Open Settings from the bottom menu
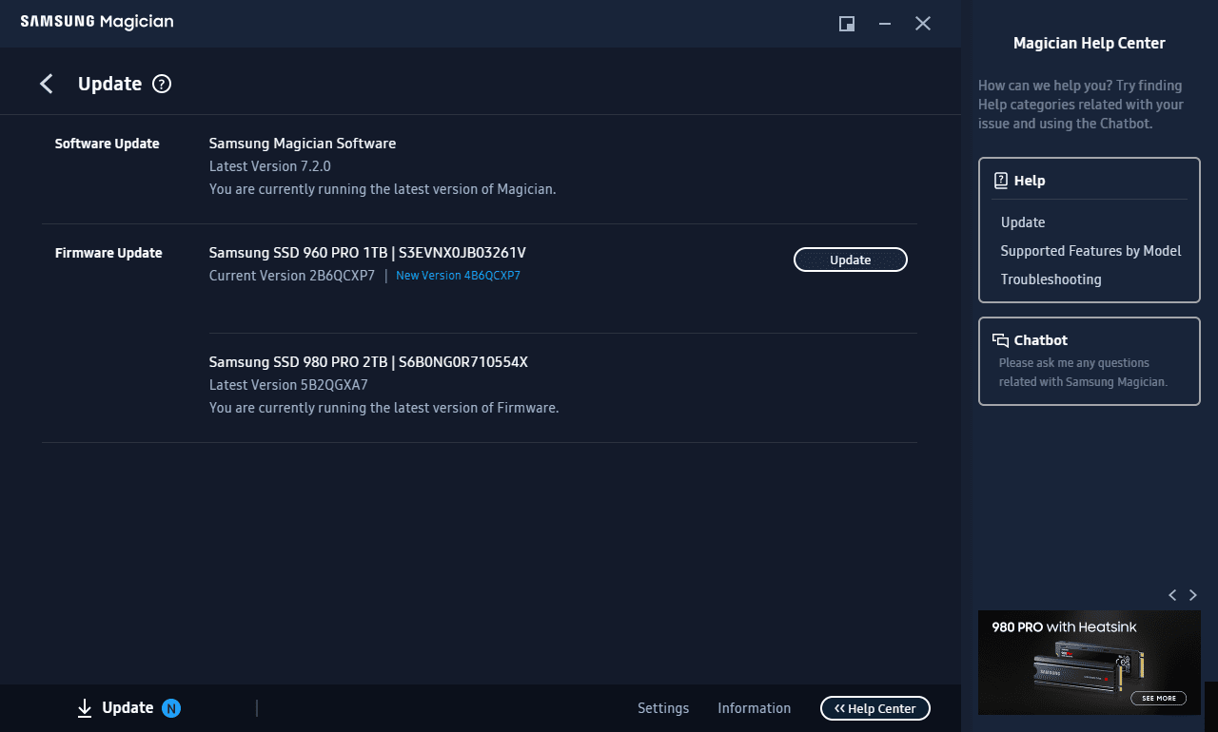Screen dimensions: 1218x732 [663, 707]
